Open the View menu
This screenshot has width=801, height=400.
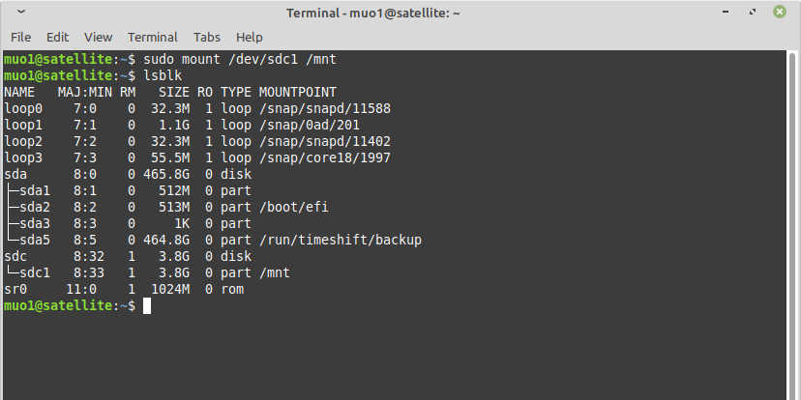pos(98,37)
